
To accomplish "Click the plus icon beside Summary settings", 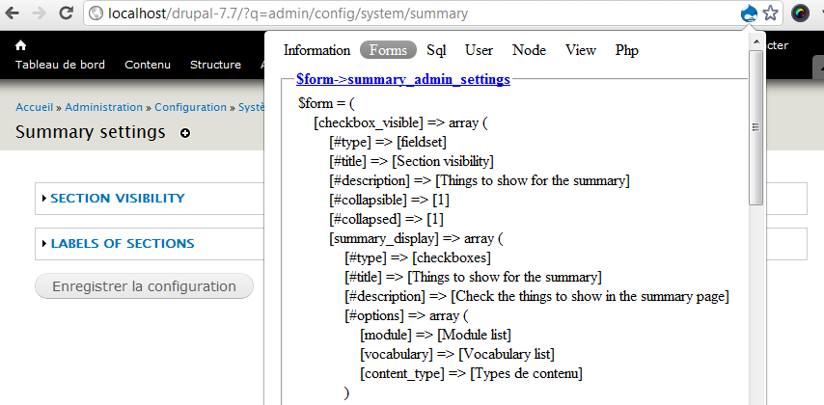I will (x=185, y=133).
